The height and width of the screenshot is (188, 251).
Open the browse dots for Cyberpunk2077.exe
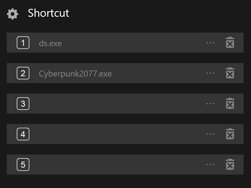pyautogui.click(x=210, y=73)
